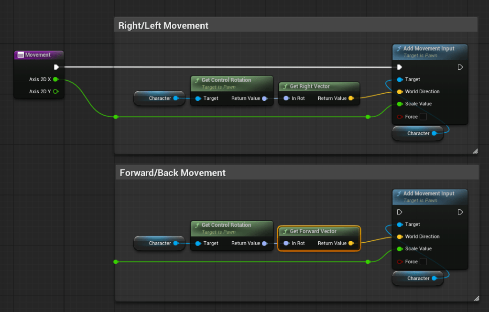Enable Force checkbox in Right/Left Movement node
Screen dimensions: 489x312
pos(423,117)
